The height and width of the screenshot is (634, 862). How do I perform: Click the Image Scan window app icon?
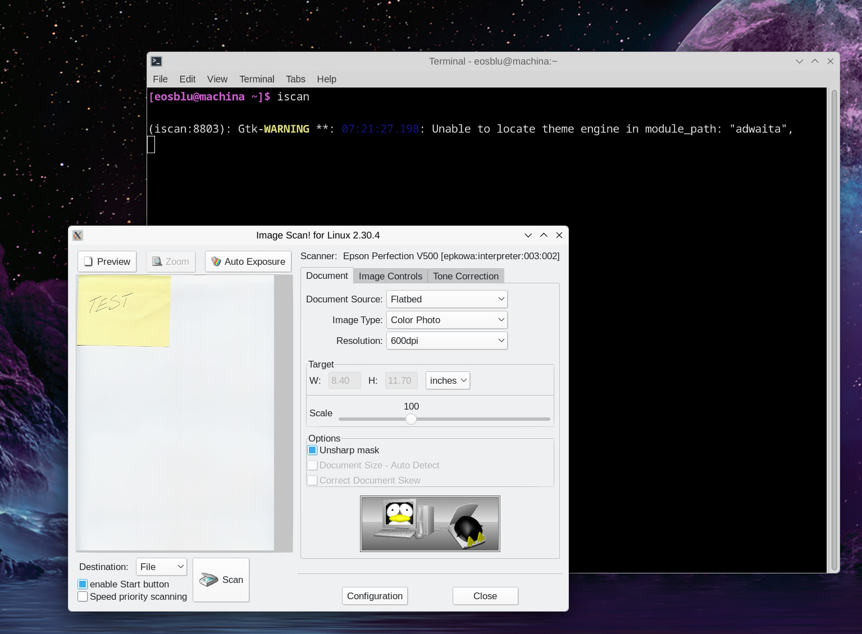78,236
